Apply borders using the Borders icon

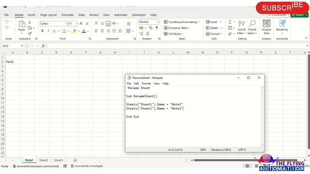[64, 31]
